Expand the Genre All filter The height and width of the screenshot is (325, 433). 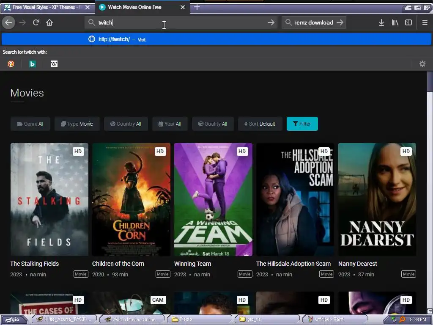click(30, 124)
